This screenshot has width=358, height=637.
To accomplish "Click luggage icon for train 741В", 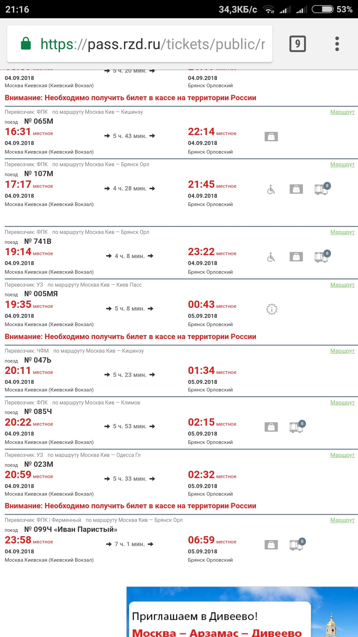I will pyautogui.click(x=296, y=257).
